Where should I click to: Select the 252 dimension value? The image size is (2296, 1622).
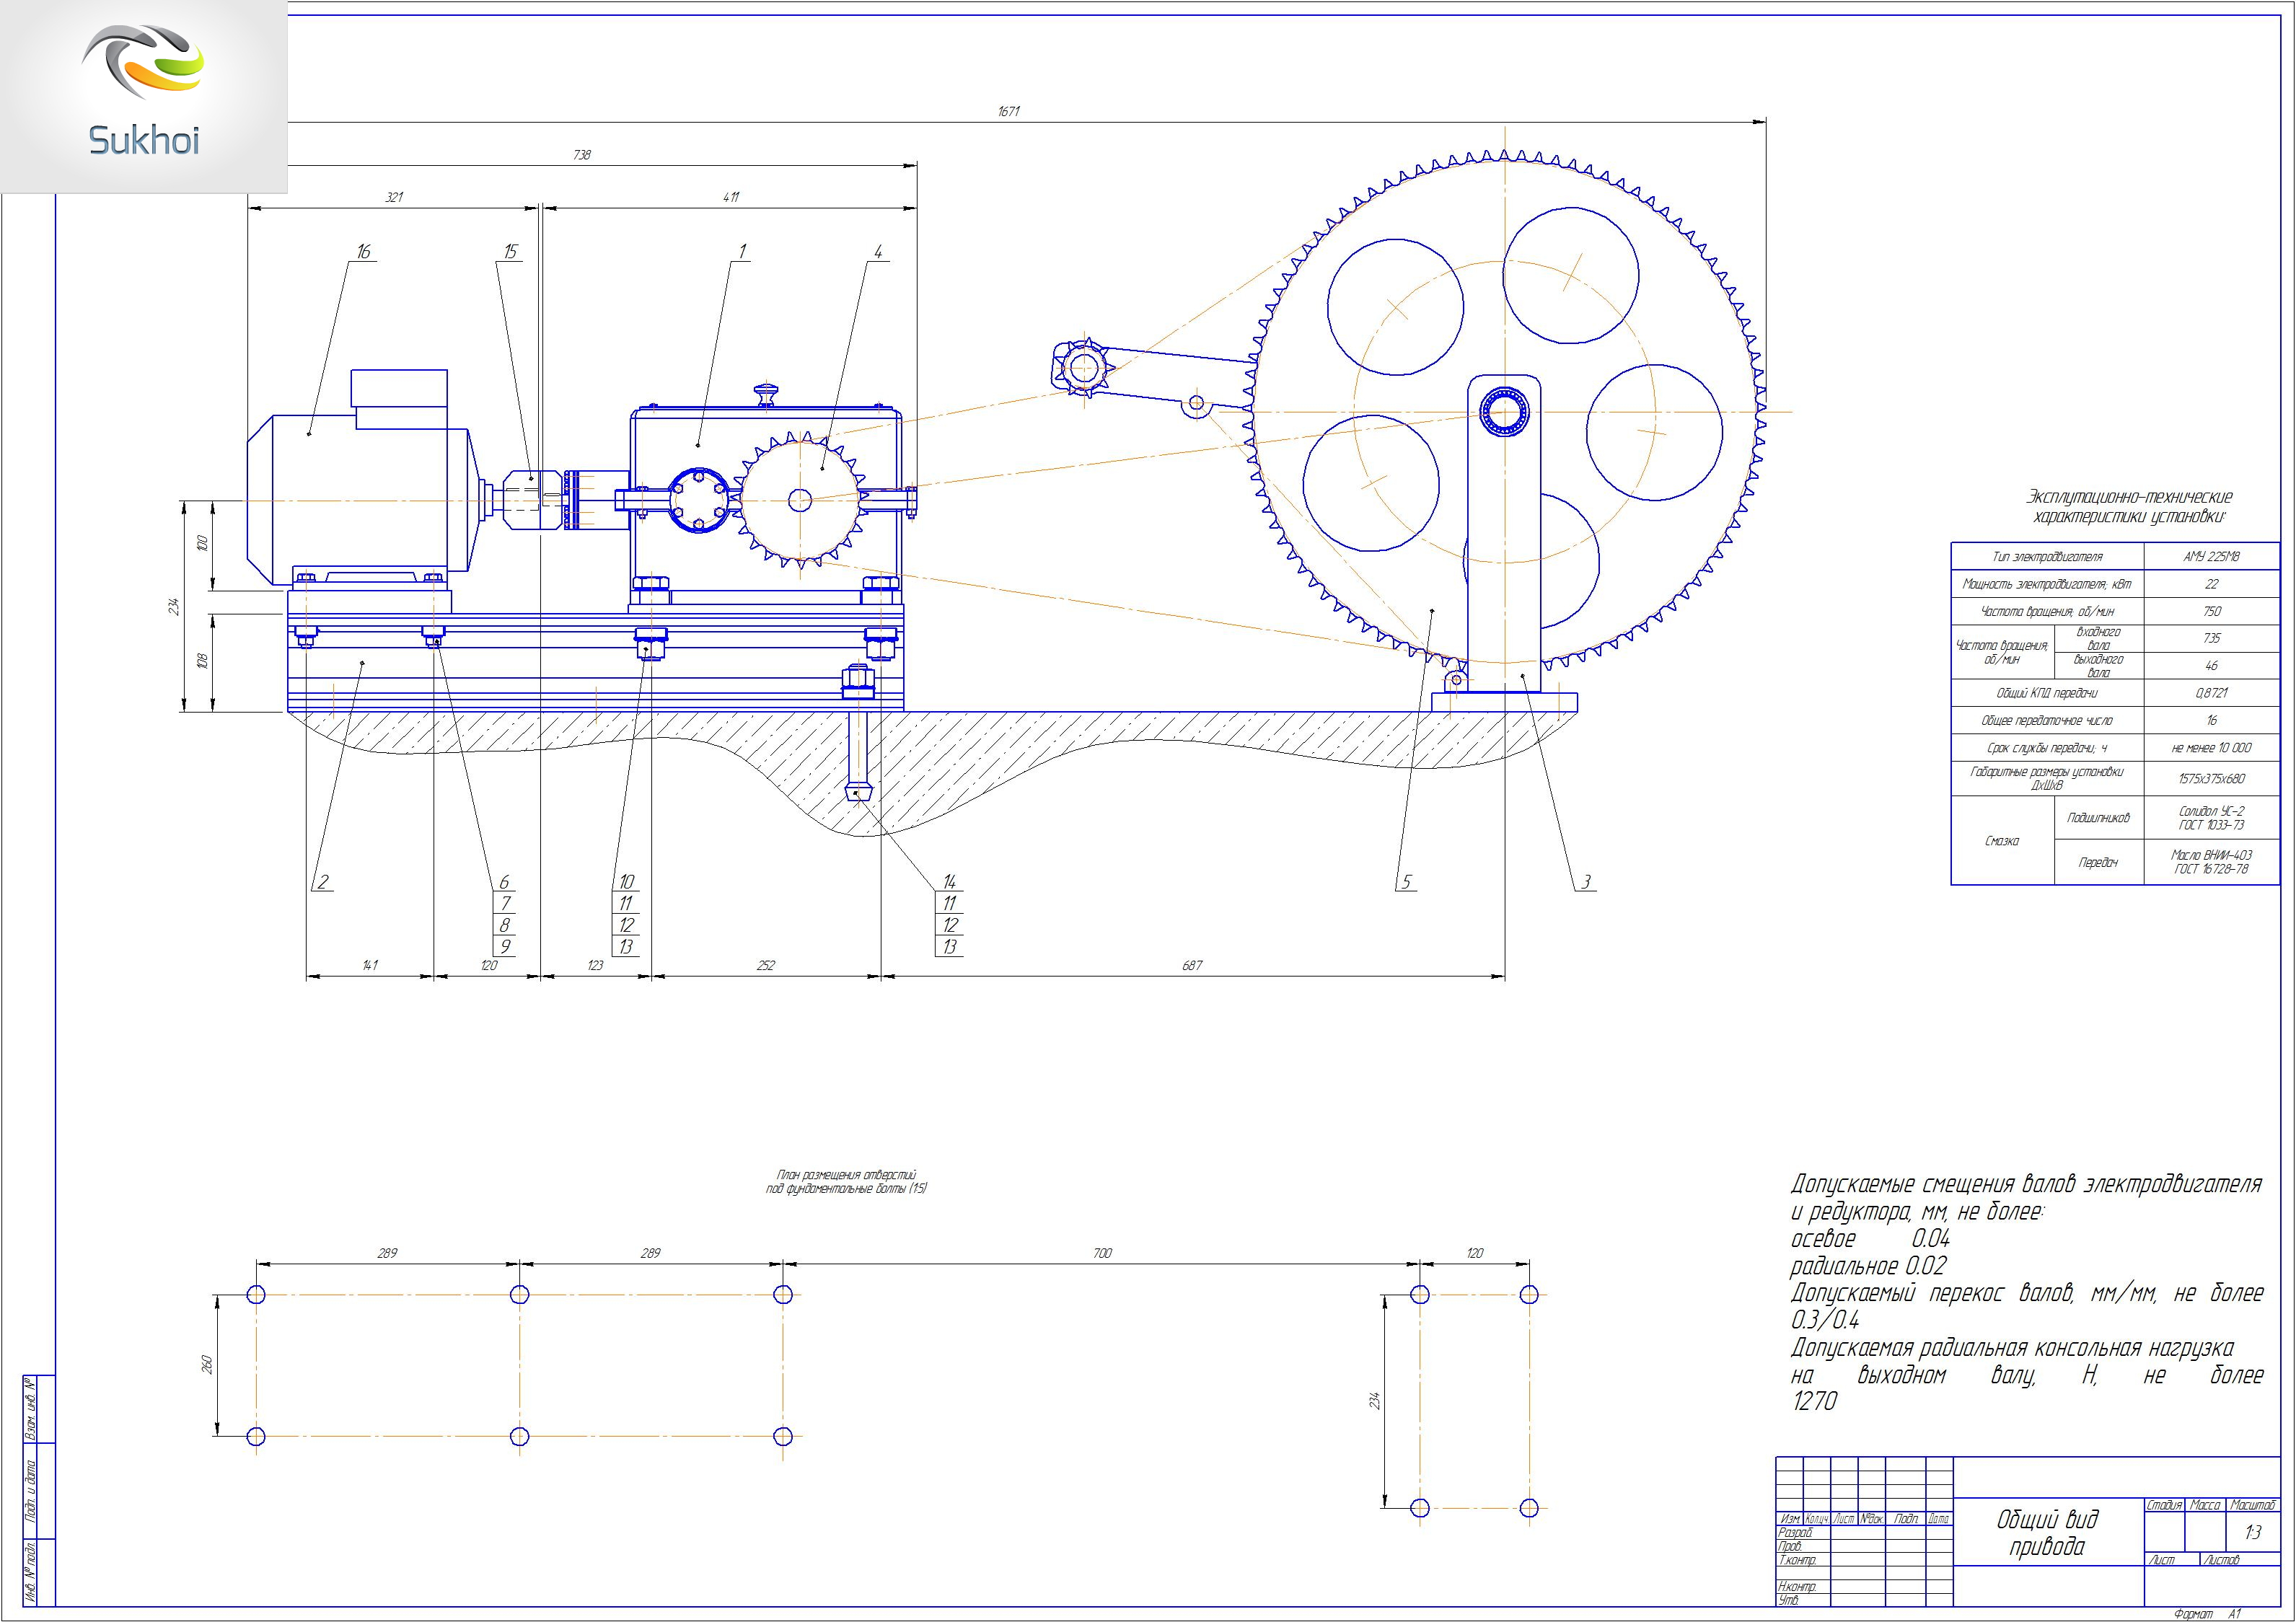click(766, 965)
